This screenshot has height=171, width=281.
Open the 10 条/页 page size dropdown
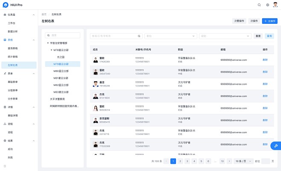(243, 161)
